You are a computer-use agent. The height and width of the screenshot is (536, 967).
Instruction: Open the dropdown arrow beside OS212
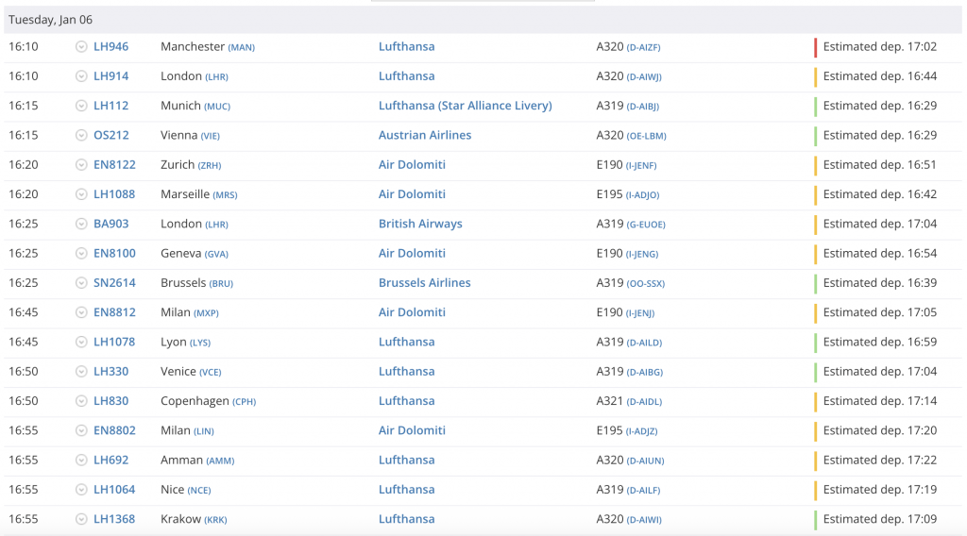tap(81, 136)
